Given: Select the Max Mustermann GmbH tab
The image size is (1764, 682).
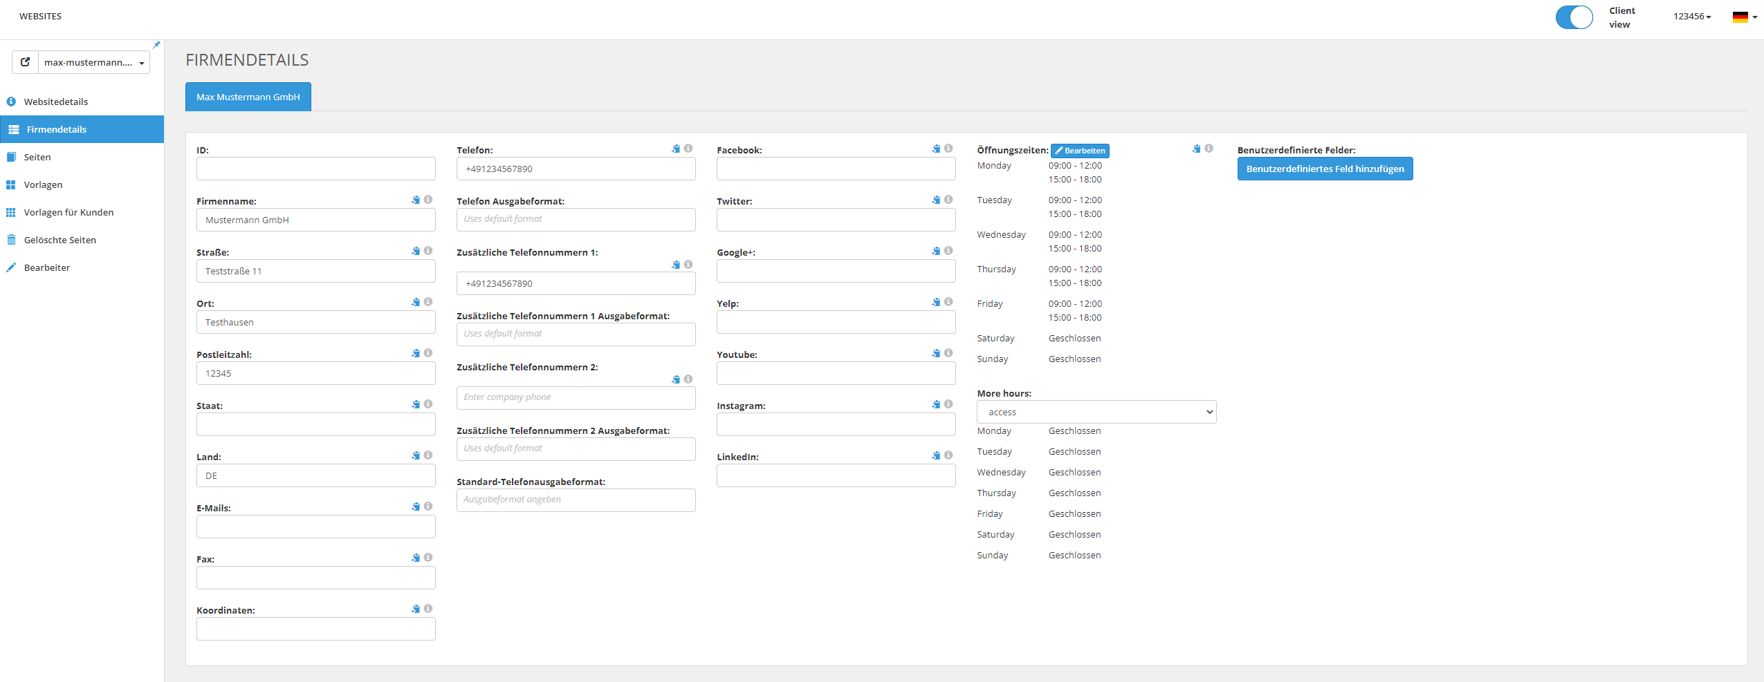Looking at the screenshot, I should point(248,97).
